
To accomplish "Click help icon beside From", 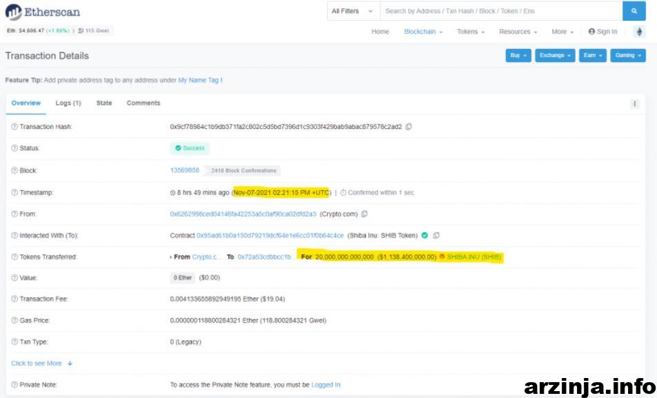I will (x=14, y=214).
